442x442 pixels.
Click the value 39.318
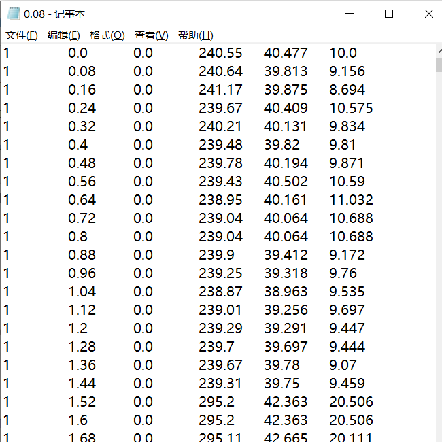286,273
